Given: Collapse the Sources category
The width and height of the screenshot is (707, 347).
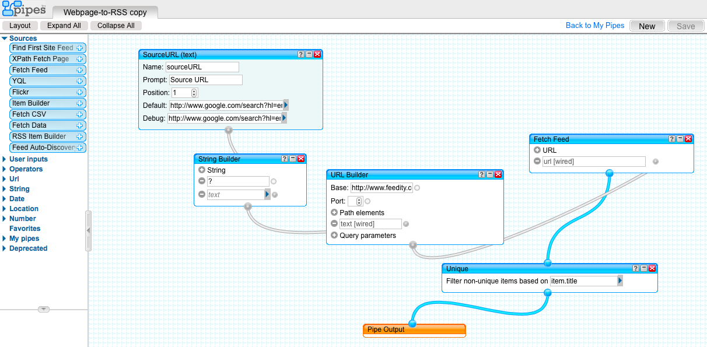Looking at the screenshot, I should click(x=5, y=38).
